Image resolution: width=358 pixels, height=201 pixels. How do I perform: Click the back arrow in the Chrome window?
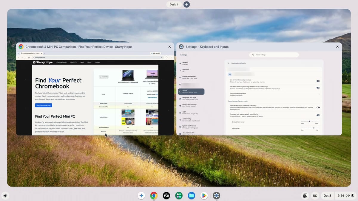pos(18,57)
